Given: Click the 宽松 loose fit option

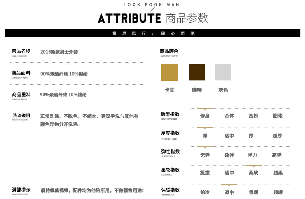Looking at the screenshot, I should [253, 115].
